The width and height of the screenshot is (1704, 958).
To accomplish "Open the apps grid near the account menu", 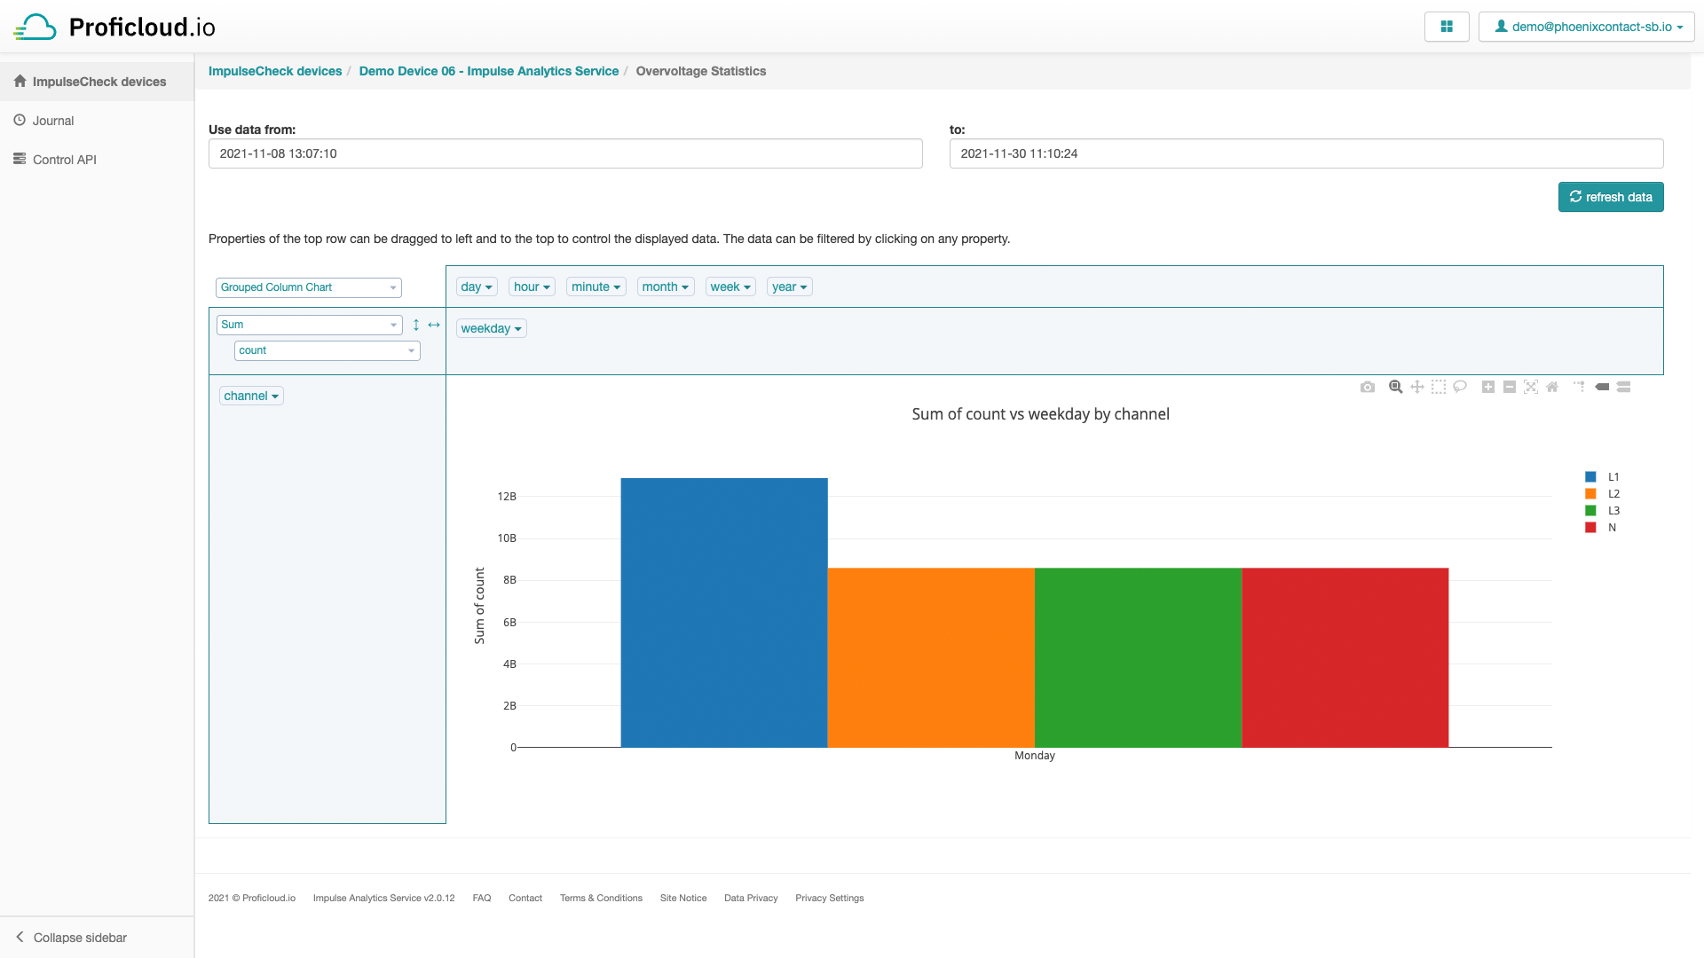I will click(x=1447, y=26).
